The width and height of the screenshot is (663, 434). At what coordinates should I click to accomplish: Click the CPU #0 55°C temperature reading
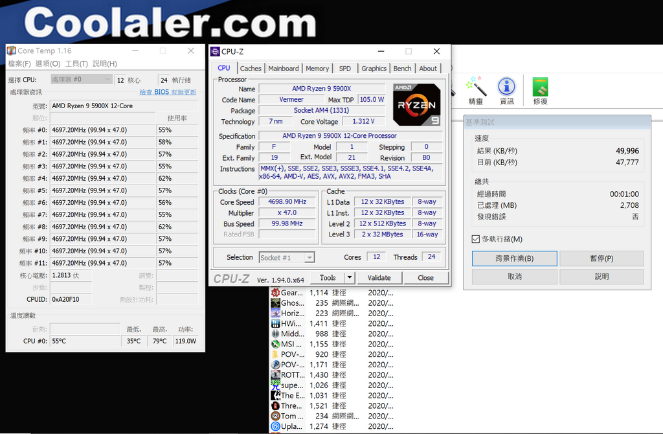click(85, 341)
